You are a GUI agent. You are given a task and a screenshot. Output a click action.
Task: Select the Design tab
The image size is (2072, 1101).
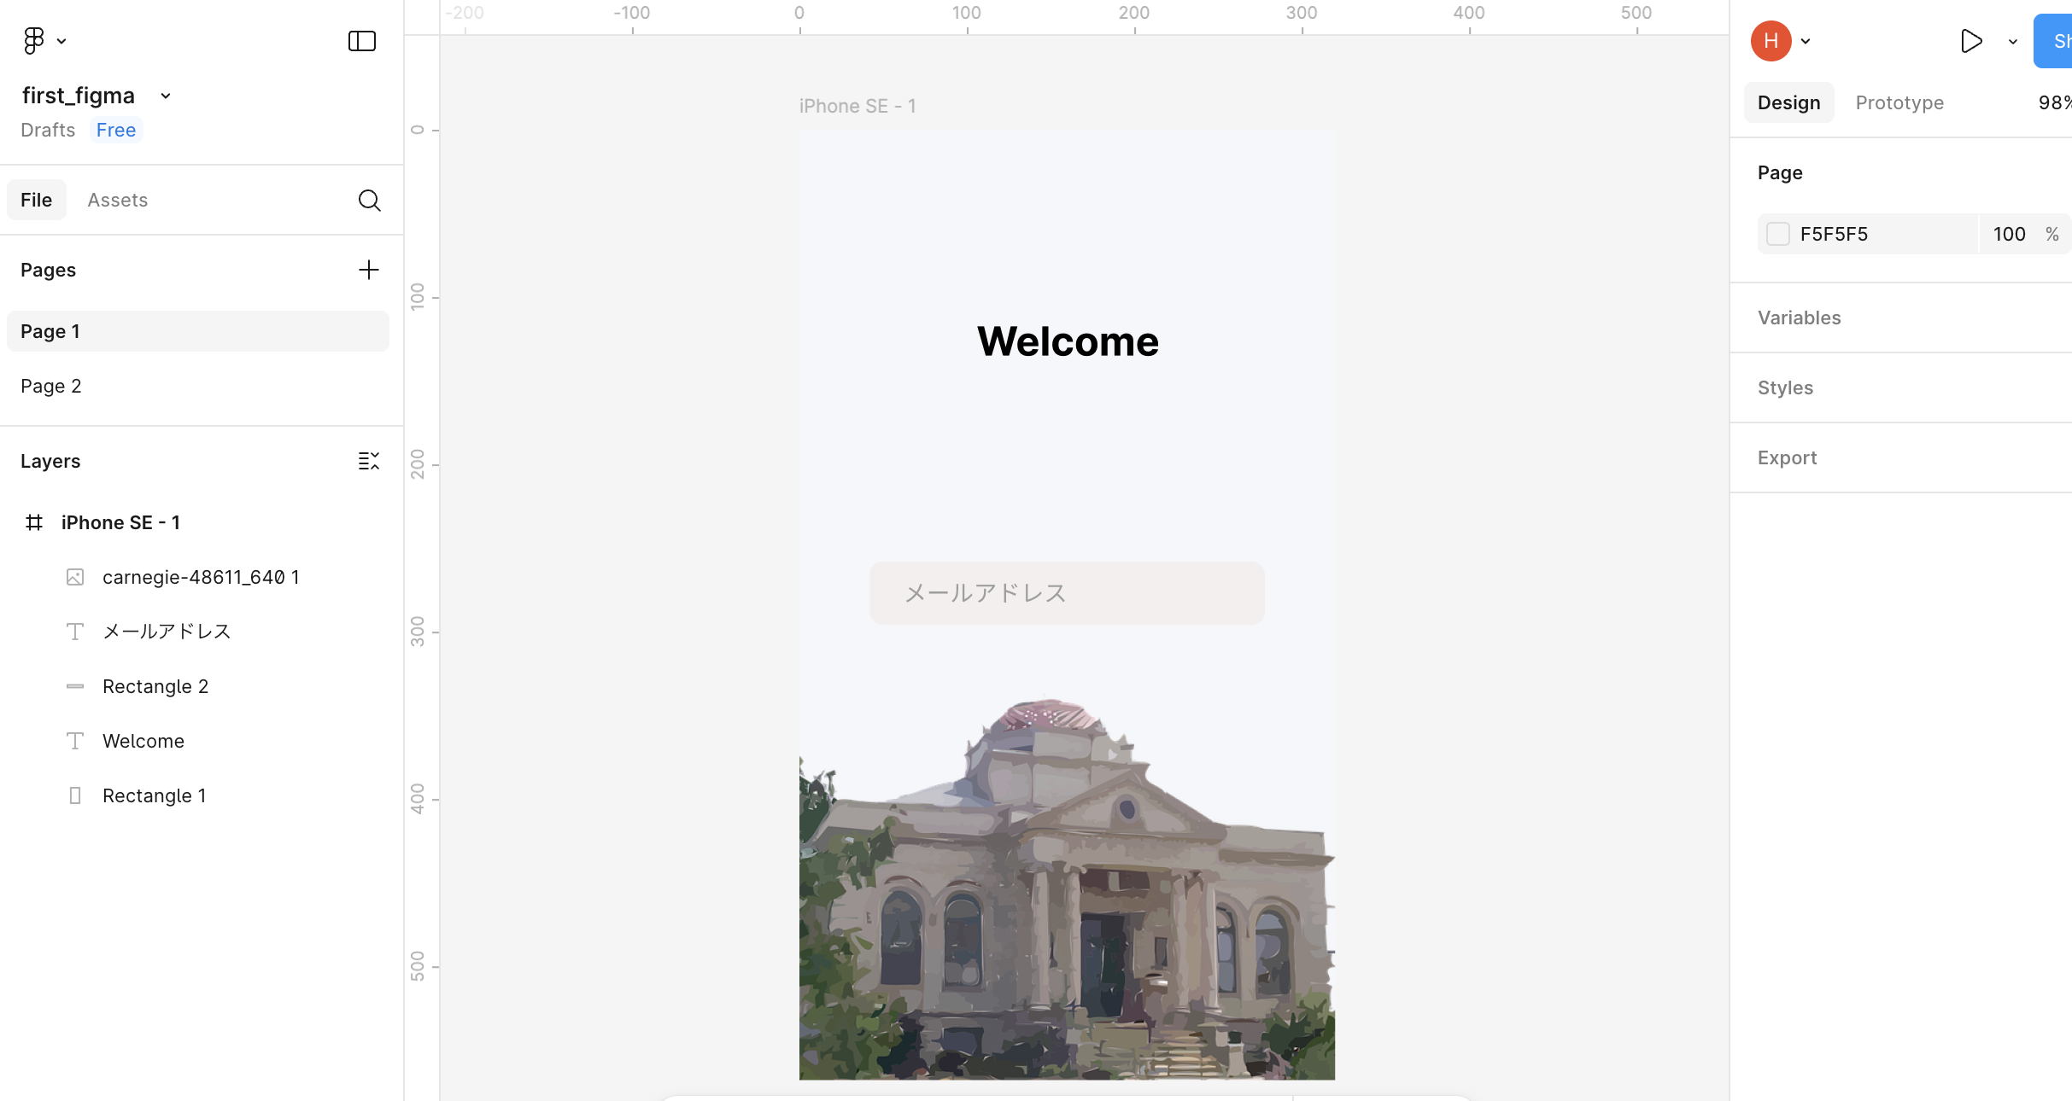tap(1789, 102)
